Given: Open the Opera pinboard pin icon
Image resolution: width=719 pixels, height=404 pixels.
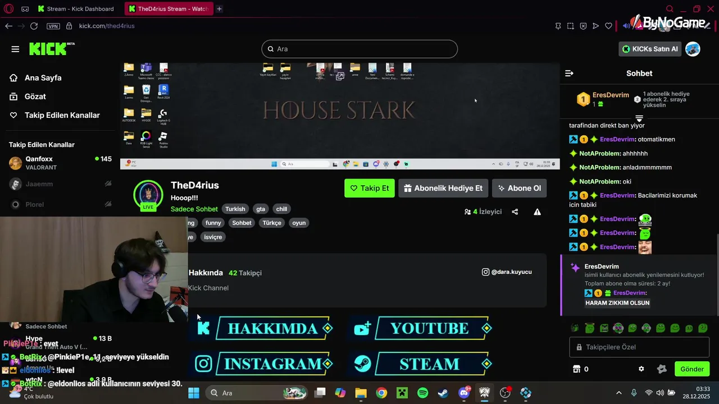Looking at the screenshot, I should coord(558,26).
